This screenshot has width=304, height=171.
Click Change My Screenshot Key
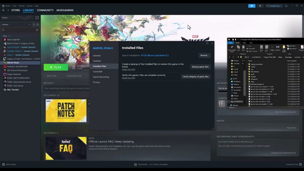(284, 153)
